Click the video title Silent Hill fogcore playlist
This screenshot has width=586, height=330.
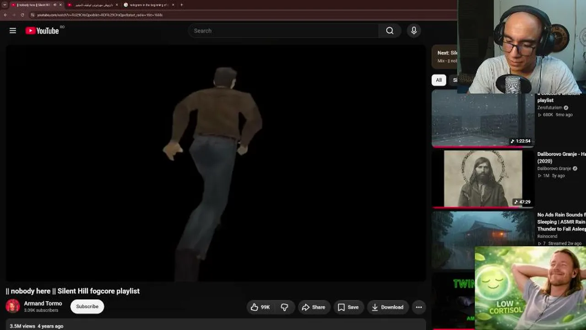[73, 291]
